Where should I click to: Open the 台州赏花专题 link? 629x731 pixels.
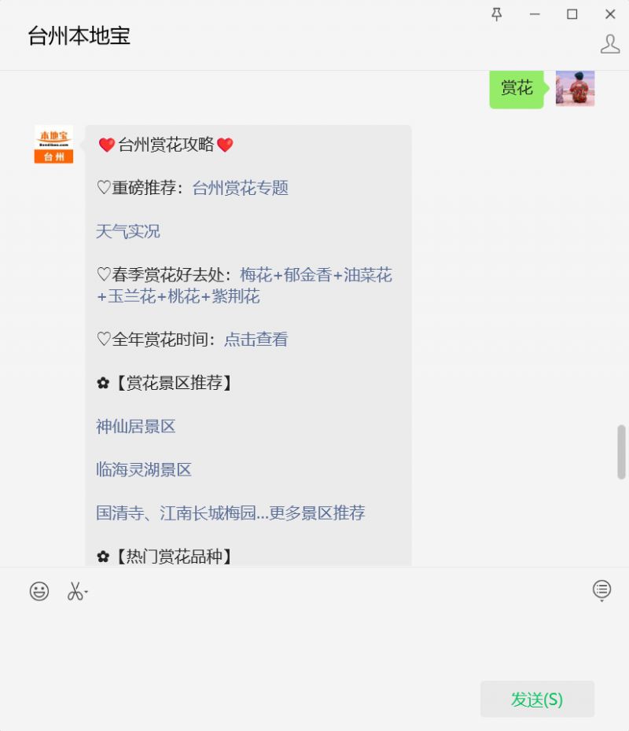(x=240, y=188)
